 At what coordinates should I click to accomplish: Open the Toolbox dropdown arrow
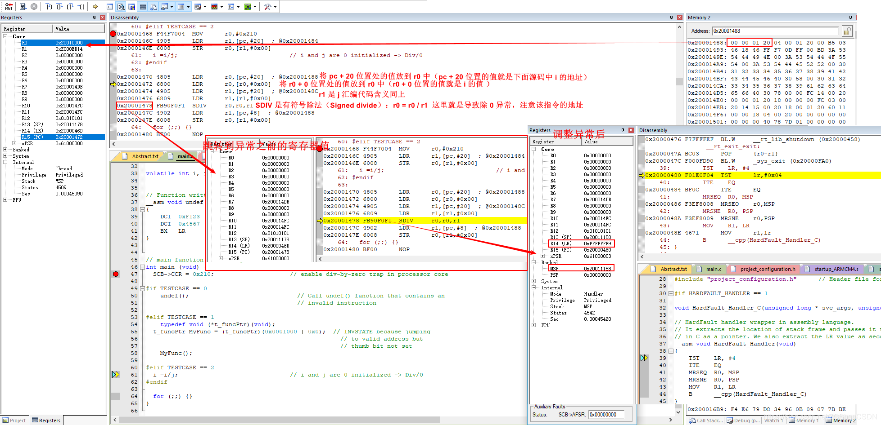[275, 7]
